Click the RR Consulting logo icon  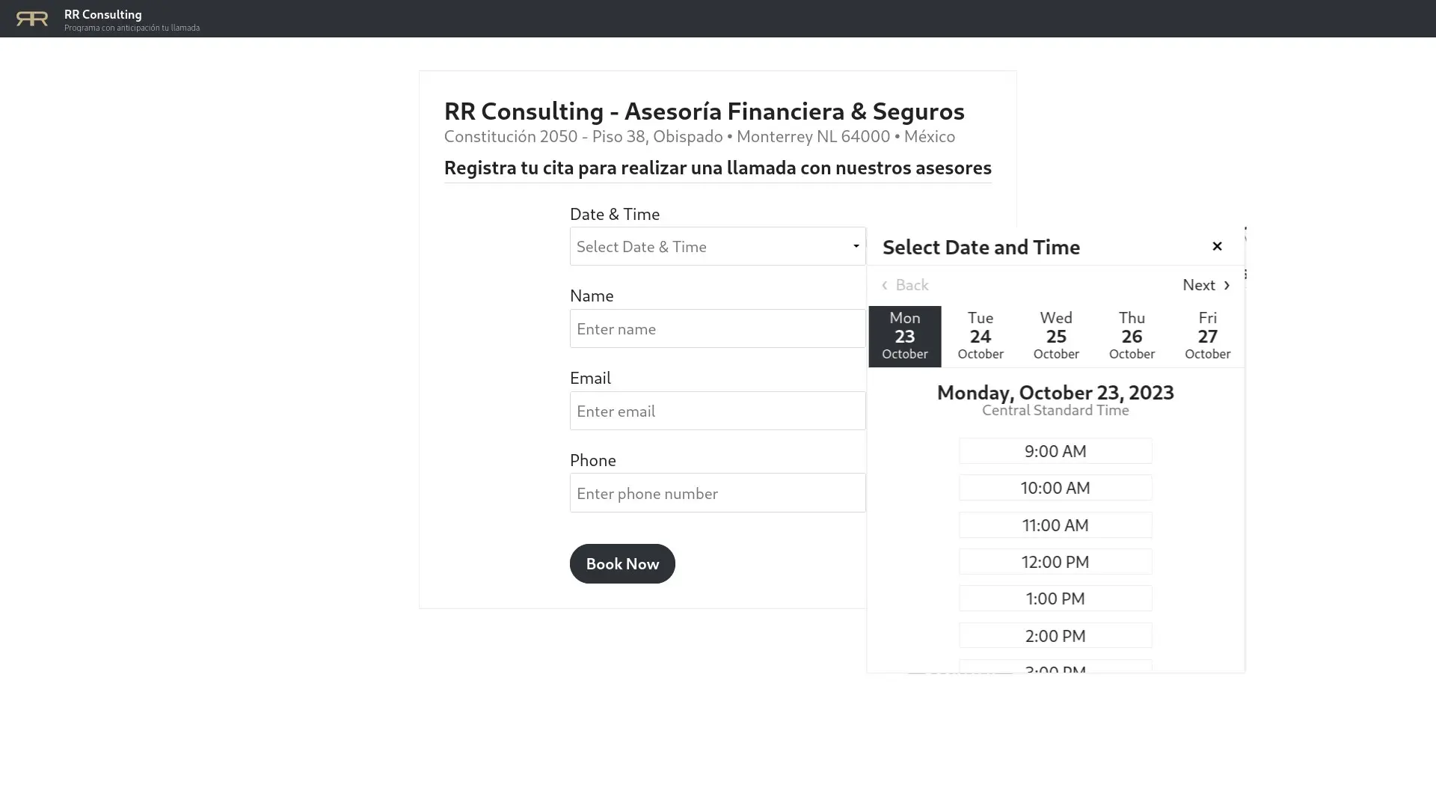(x=32, y=19)
